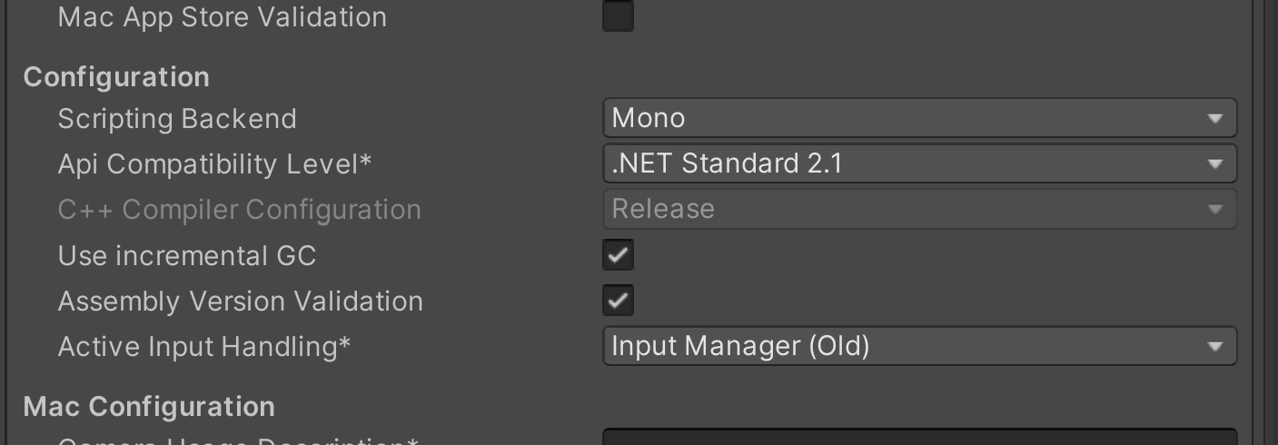Click the Api Compatibility Level* label

pos(214,164)
